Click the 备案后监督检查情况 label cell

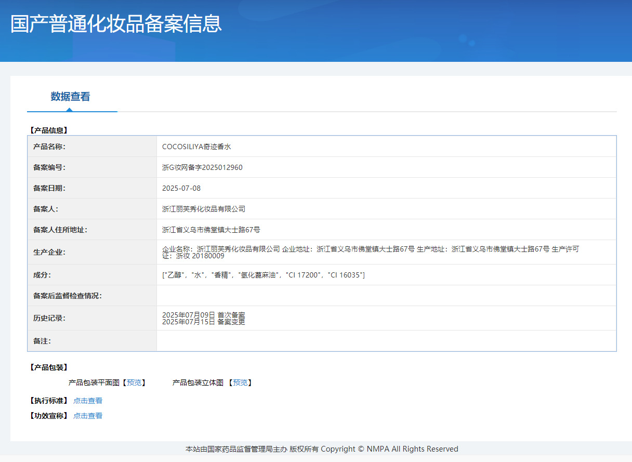coord(92,296)
